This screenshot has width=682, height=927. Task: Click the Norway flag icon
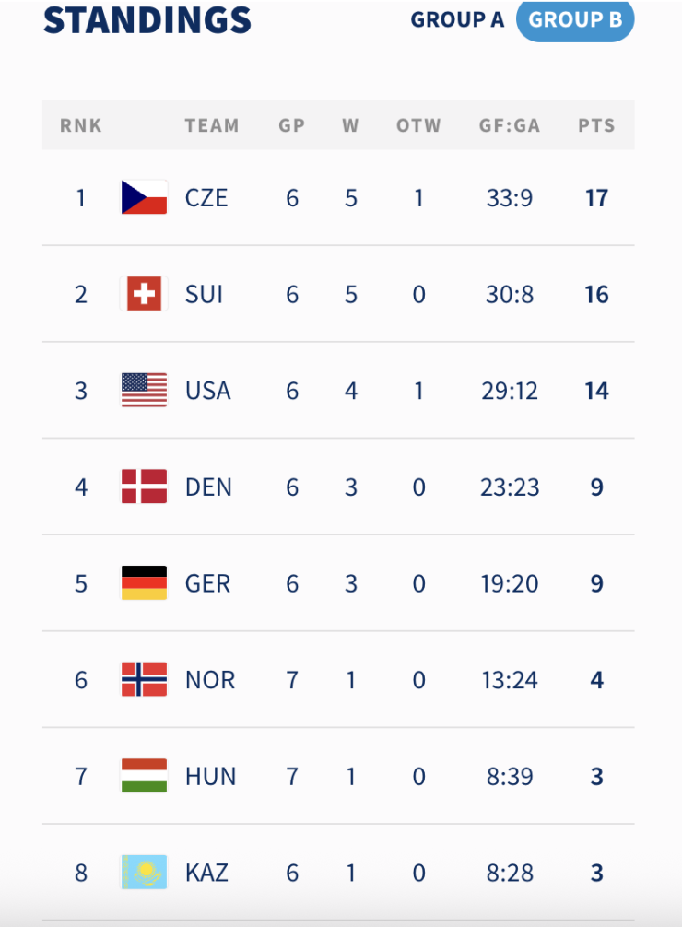point(145,679)
